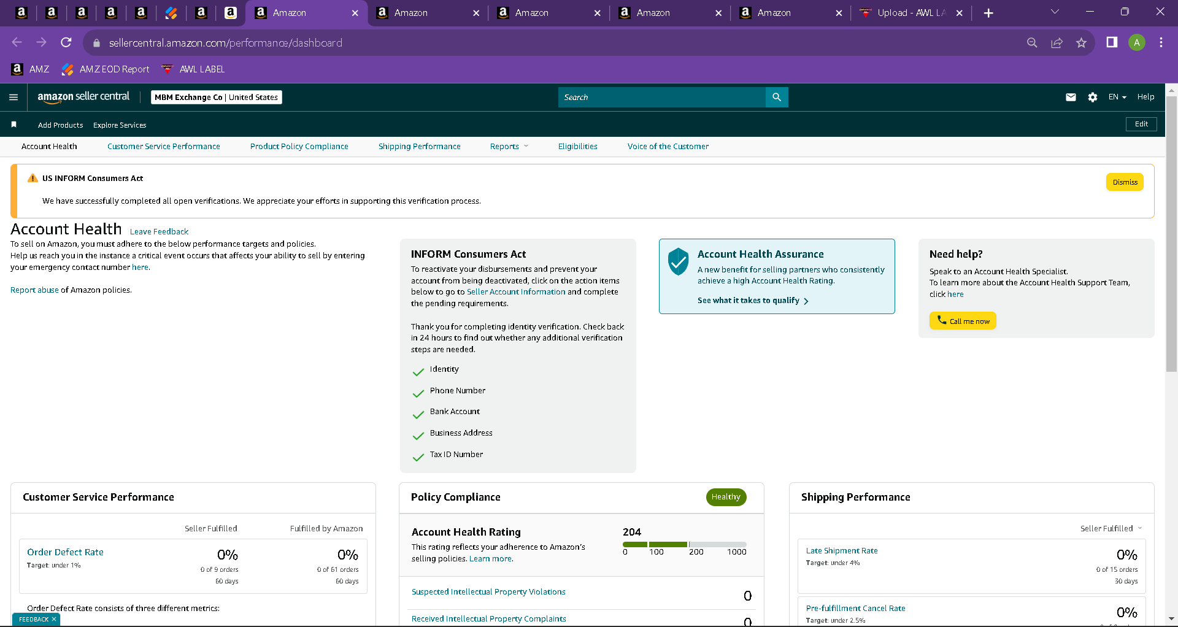Image resolution: width=1178 pixels, height=627 pixels.
Task: Click emergency contact 'here' link
Action: click(140, 267)
